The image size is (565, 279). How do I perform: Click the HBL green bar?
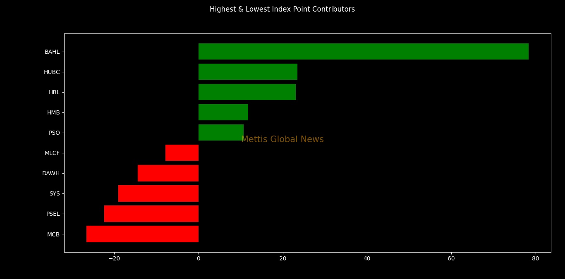pos(247,92)
